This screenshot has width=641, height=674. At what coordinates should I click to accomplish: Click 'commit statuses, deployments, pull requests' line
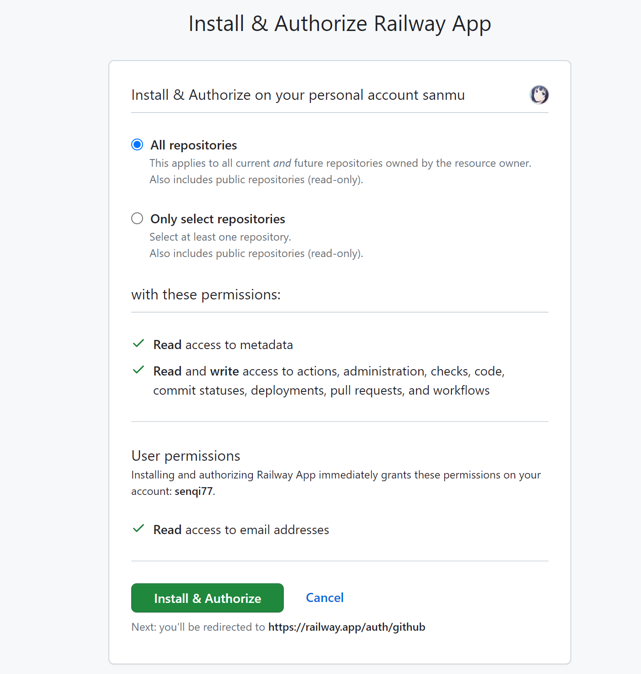point(322,391)
